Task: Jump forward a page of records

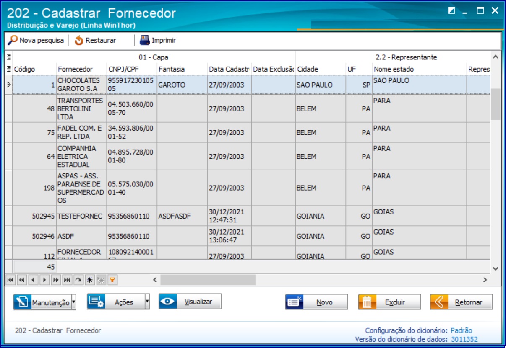Action: tap(56, 280)
